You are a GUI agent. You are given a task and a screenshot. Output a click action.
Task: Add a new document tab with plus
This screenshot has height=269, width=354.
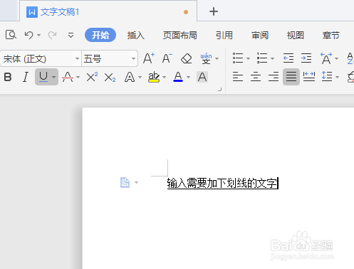click(214, 11)
